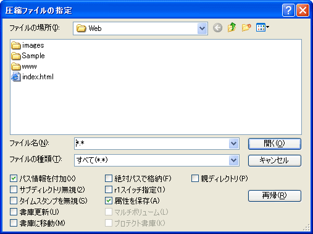Enable サブディレクトリ無視(2) checkbox

coord(14,189)
